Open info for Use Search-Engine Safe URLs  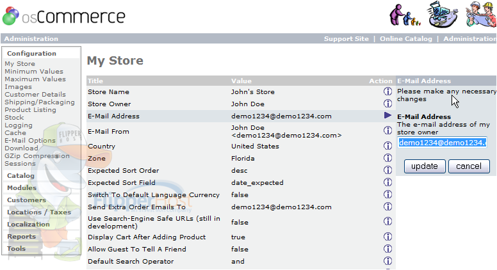coord(387,221)
